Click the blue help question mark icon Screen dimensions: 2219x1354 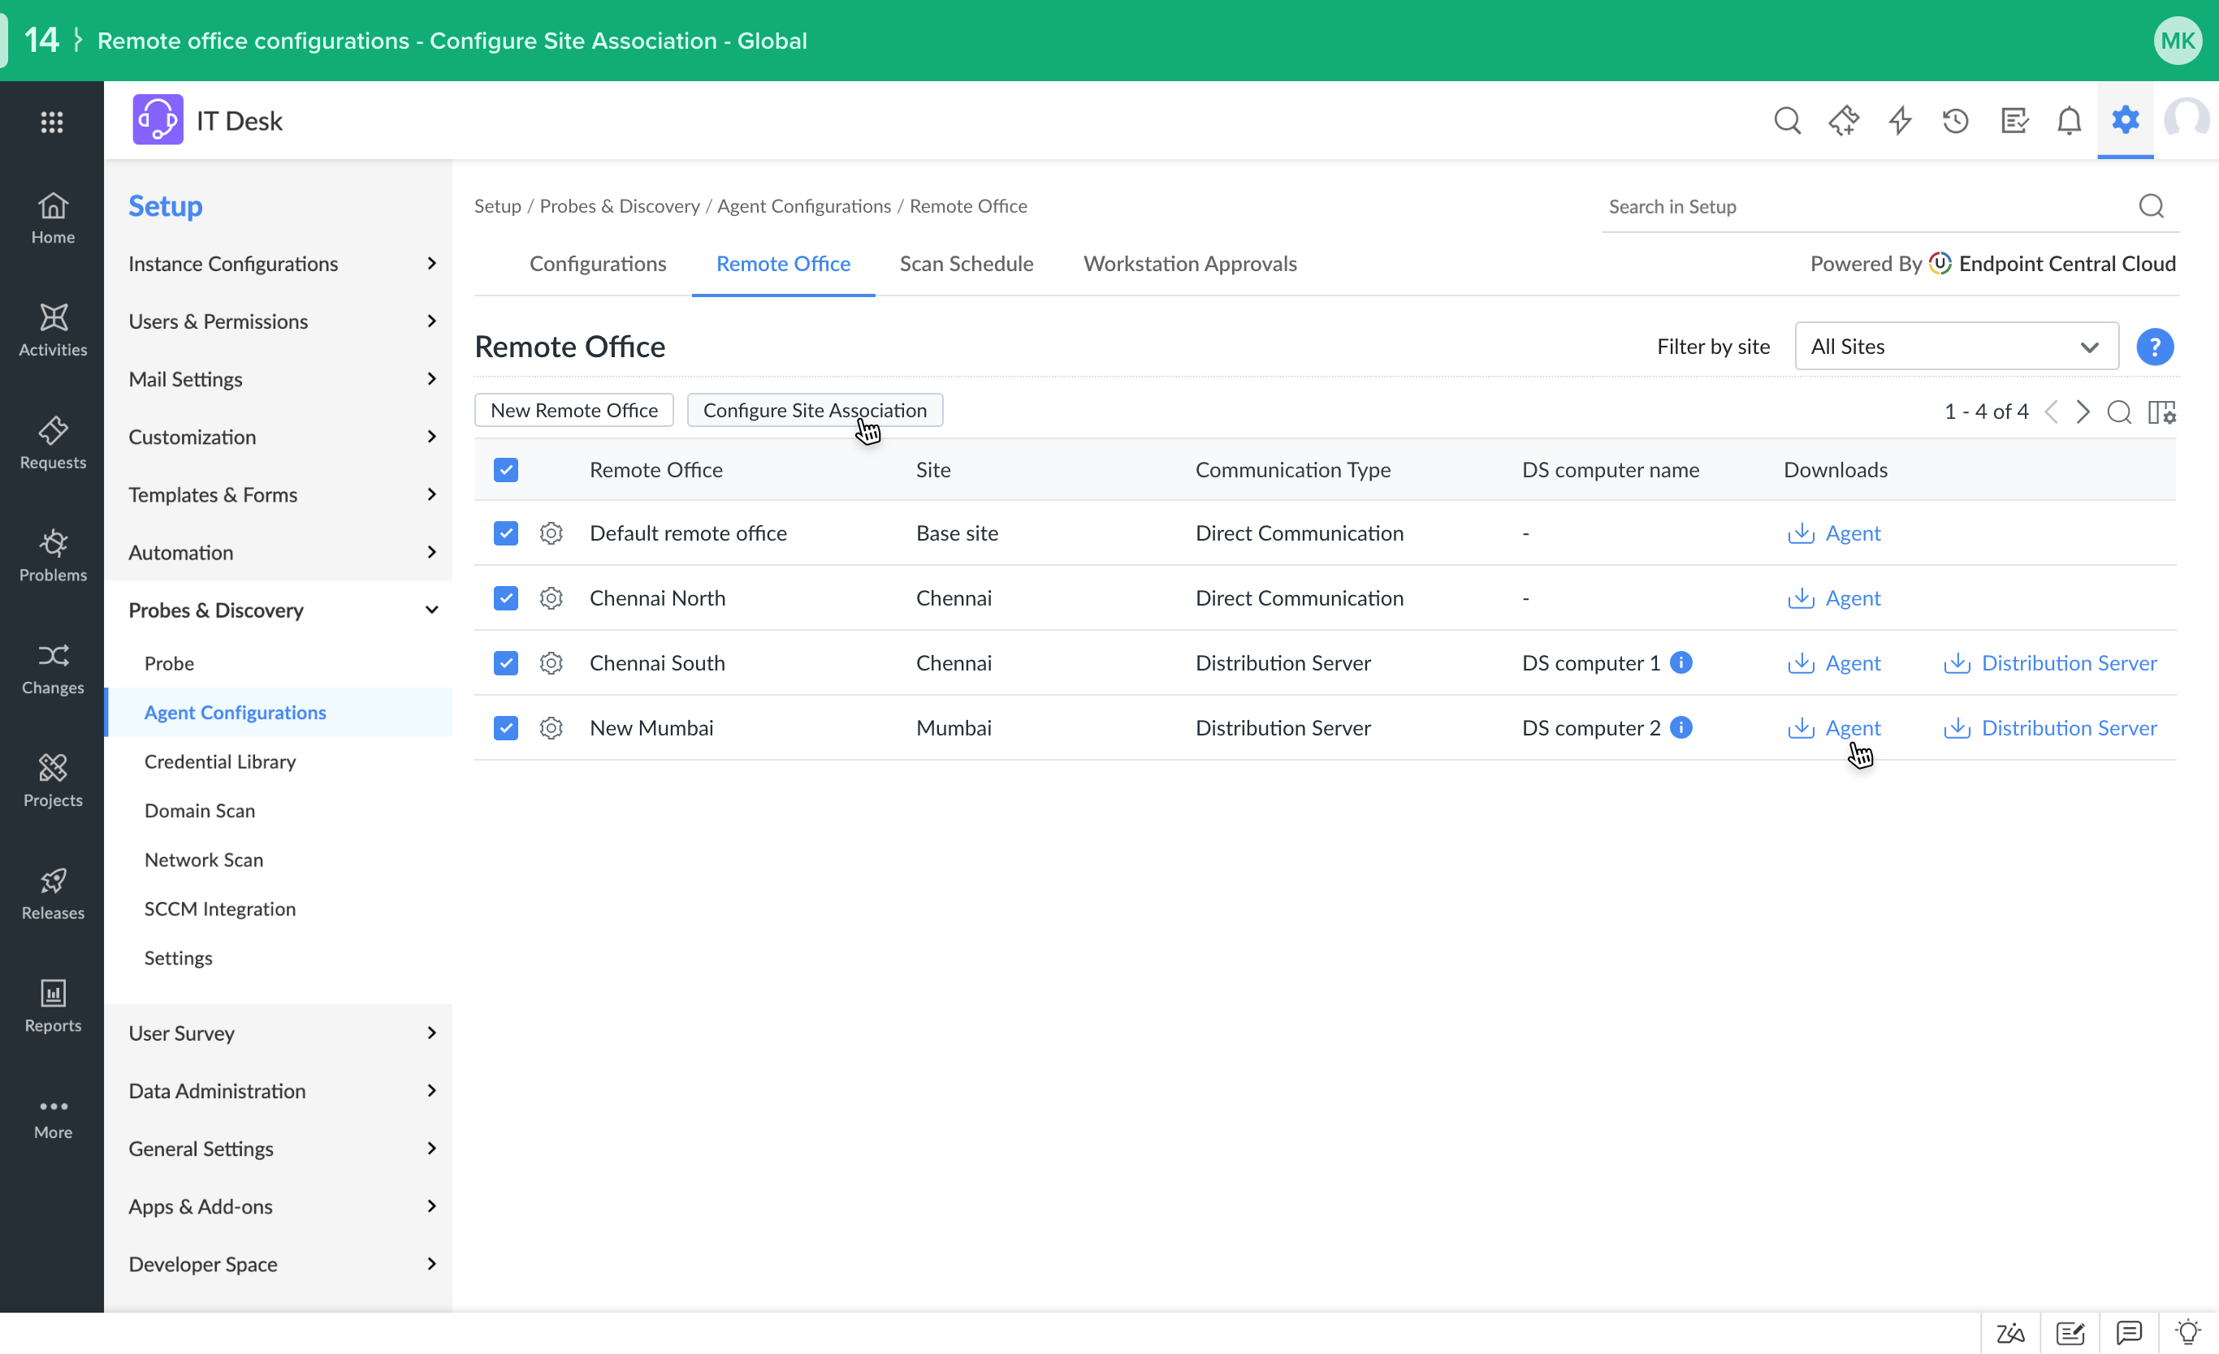click(2154, 347)
